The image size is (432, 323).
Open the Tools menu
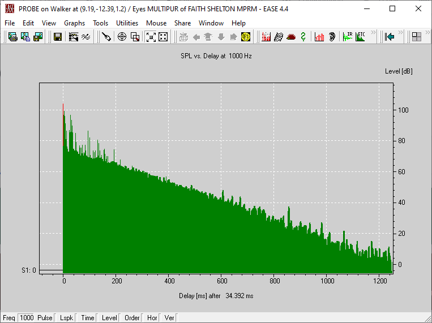click(100, 23)
